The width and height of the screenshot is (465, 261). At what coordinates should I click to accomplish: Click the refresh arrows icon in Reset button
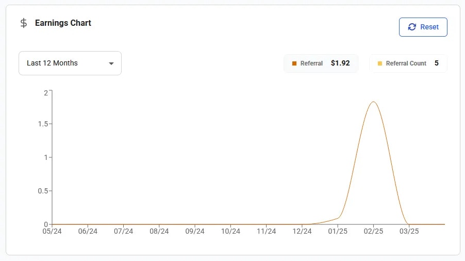point(412,27)
